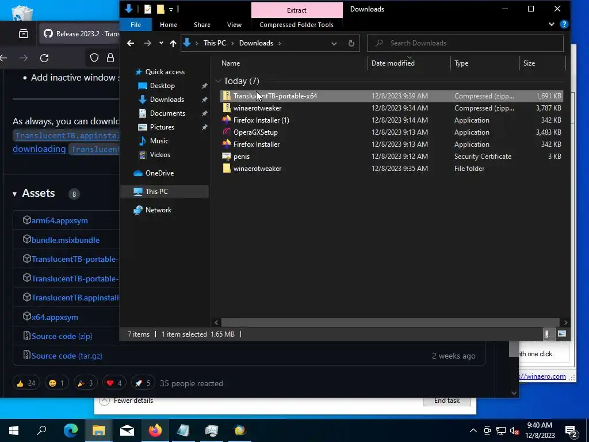
Task: Reload the browser page
Action: [x=44, y=58]
